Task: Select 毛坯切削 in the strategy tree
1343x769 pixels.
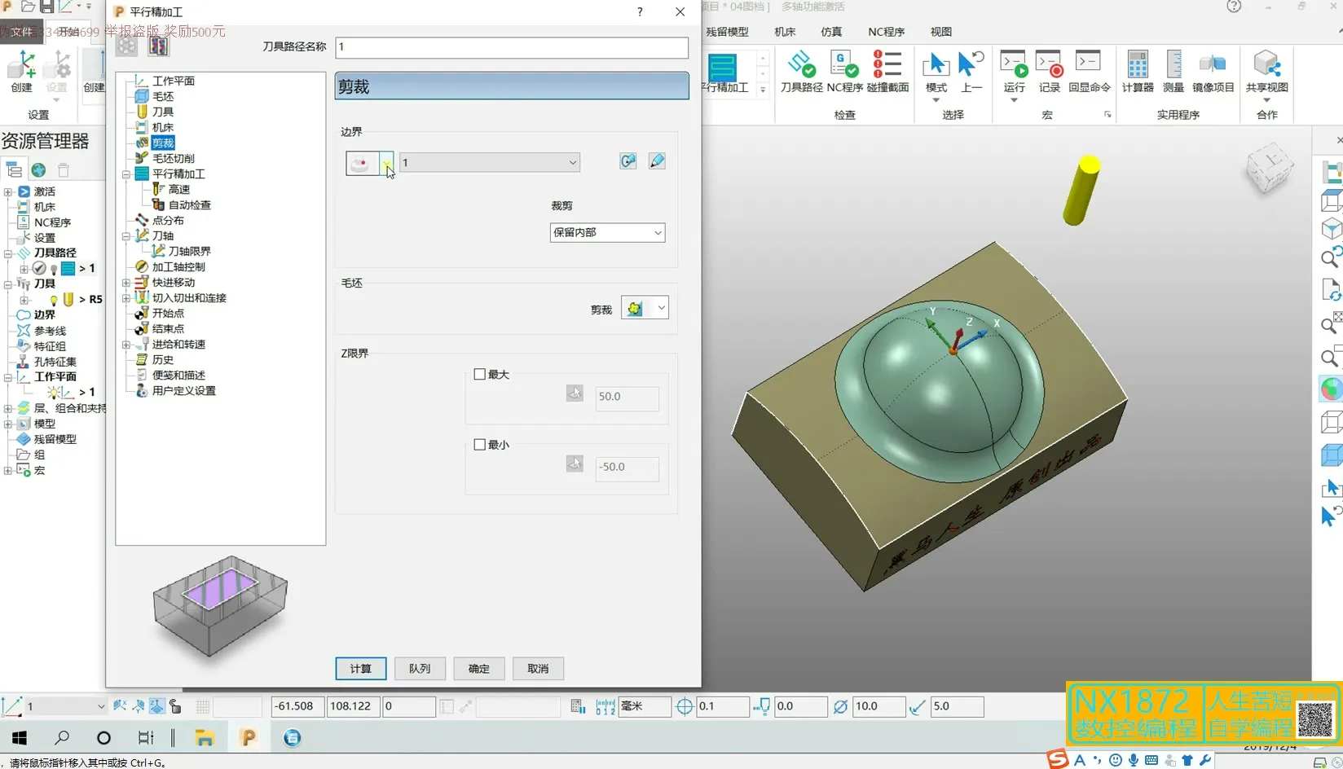Action: [x=173, y=159]
